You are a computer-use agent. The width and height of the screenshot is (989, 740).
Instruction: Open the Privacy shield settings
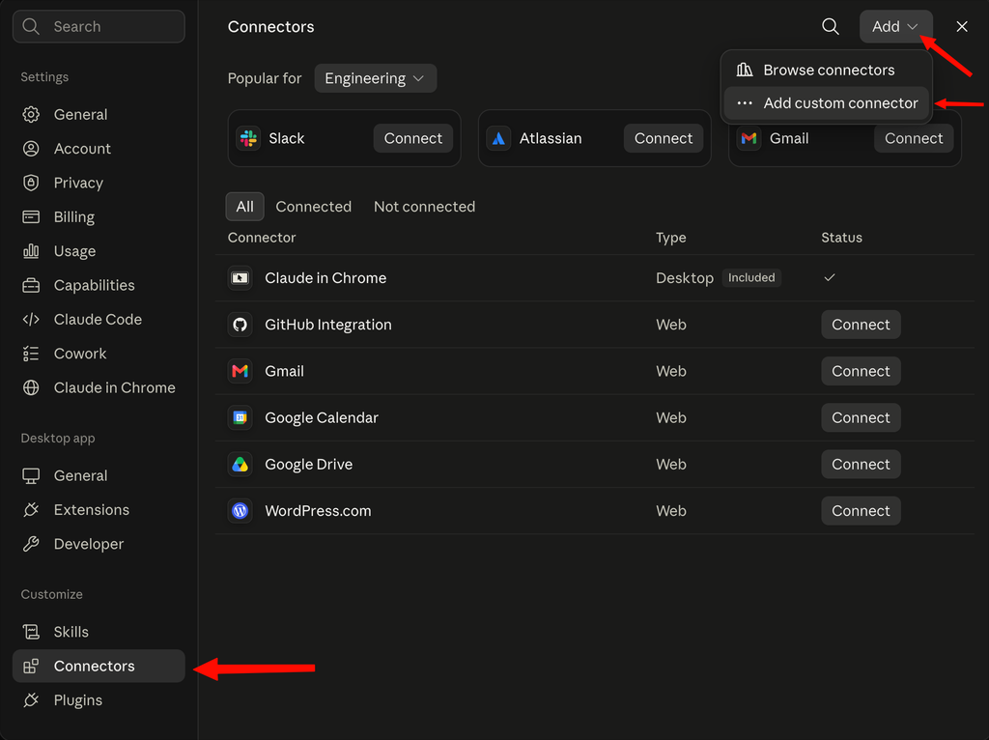[99, 183]
